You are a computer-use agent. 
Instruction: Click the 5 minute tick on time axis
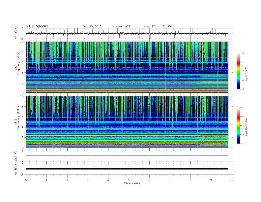(129, 180)
